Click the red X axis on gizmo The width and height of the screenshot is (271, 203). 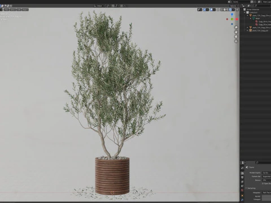pos(237,19)
